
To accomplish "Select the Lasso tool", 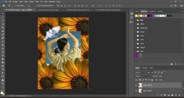I will click(x=3, y=20).
